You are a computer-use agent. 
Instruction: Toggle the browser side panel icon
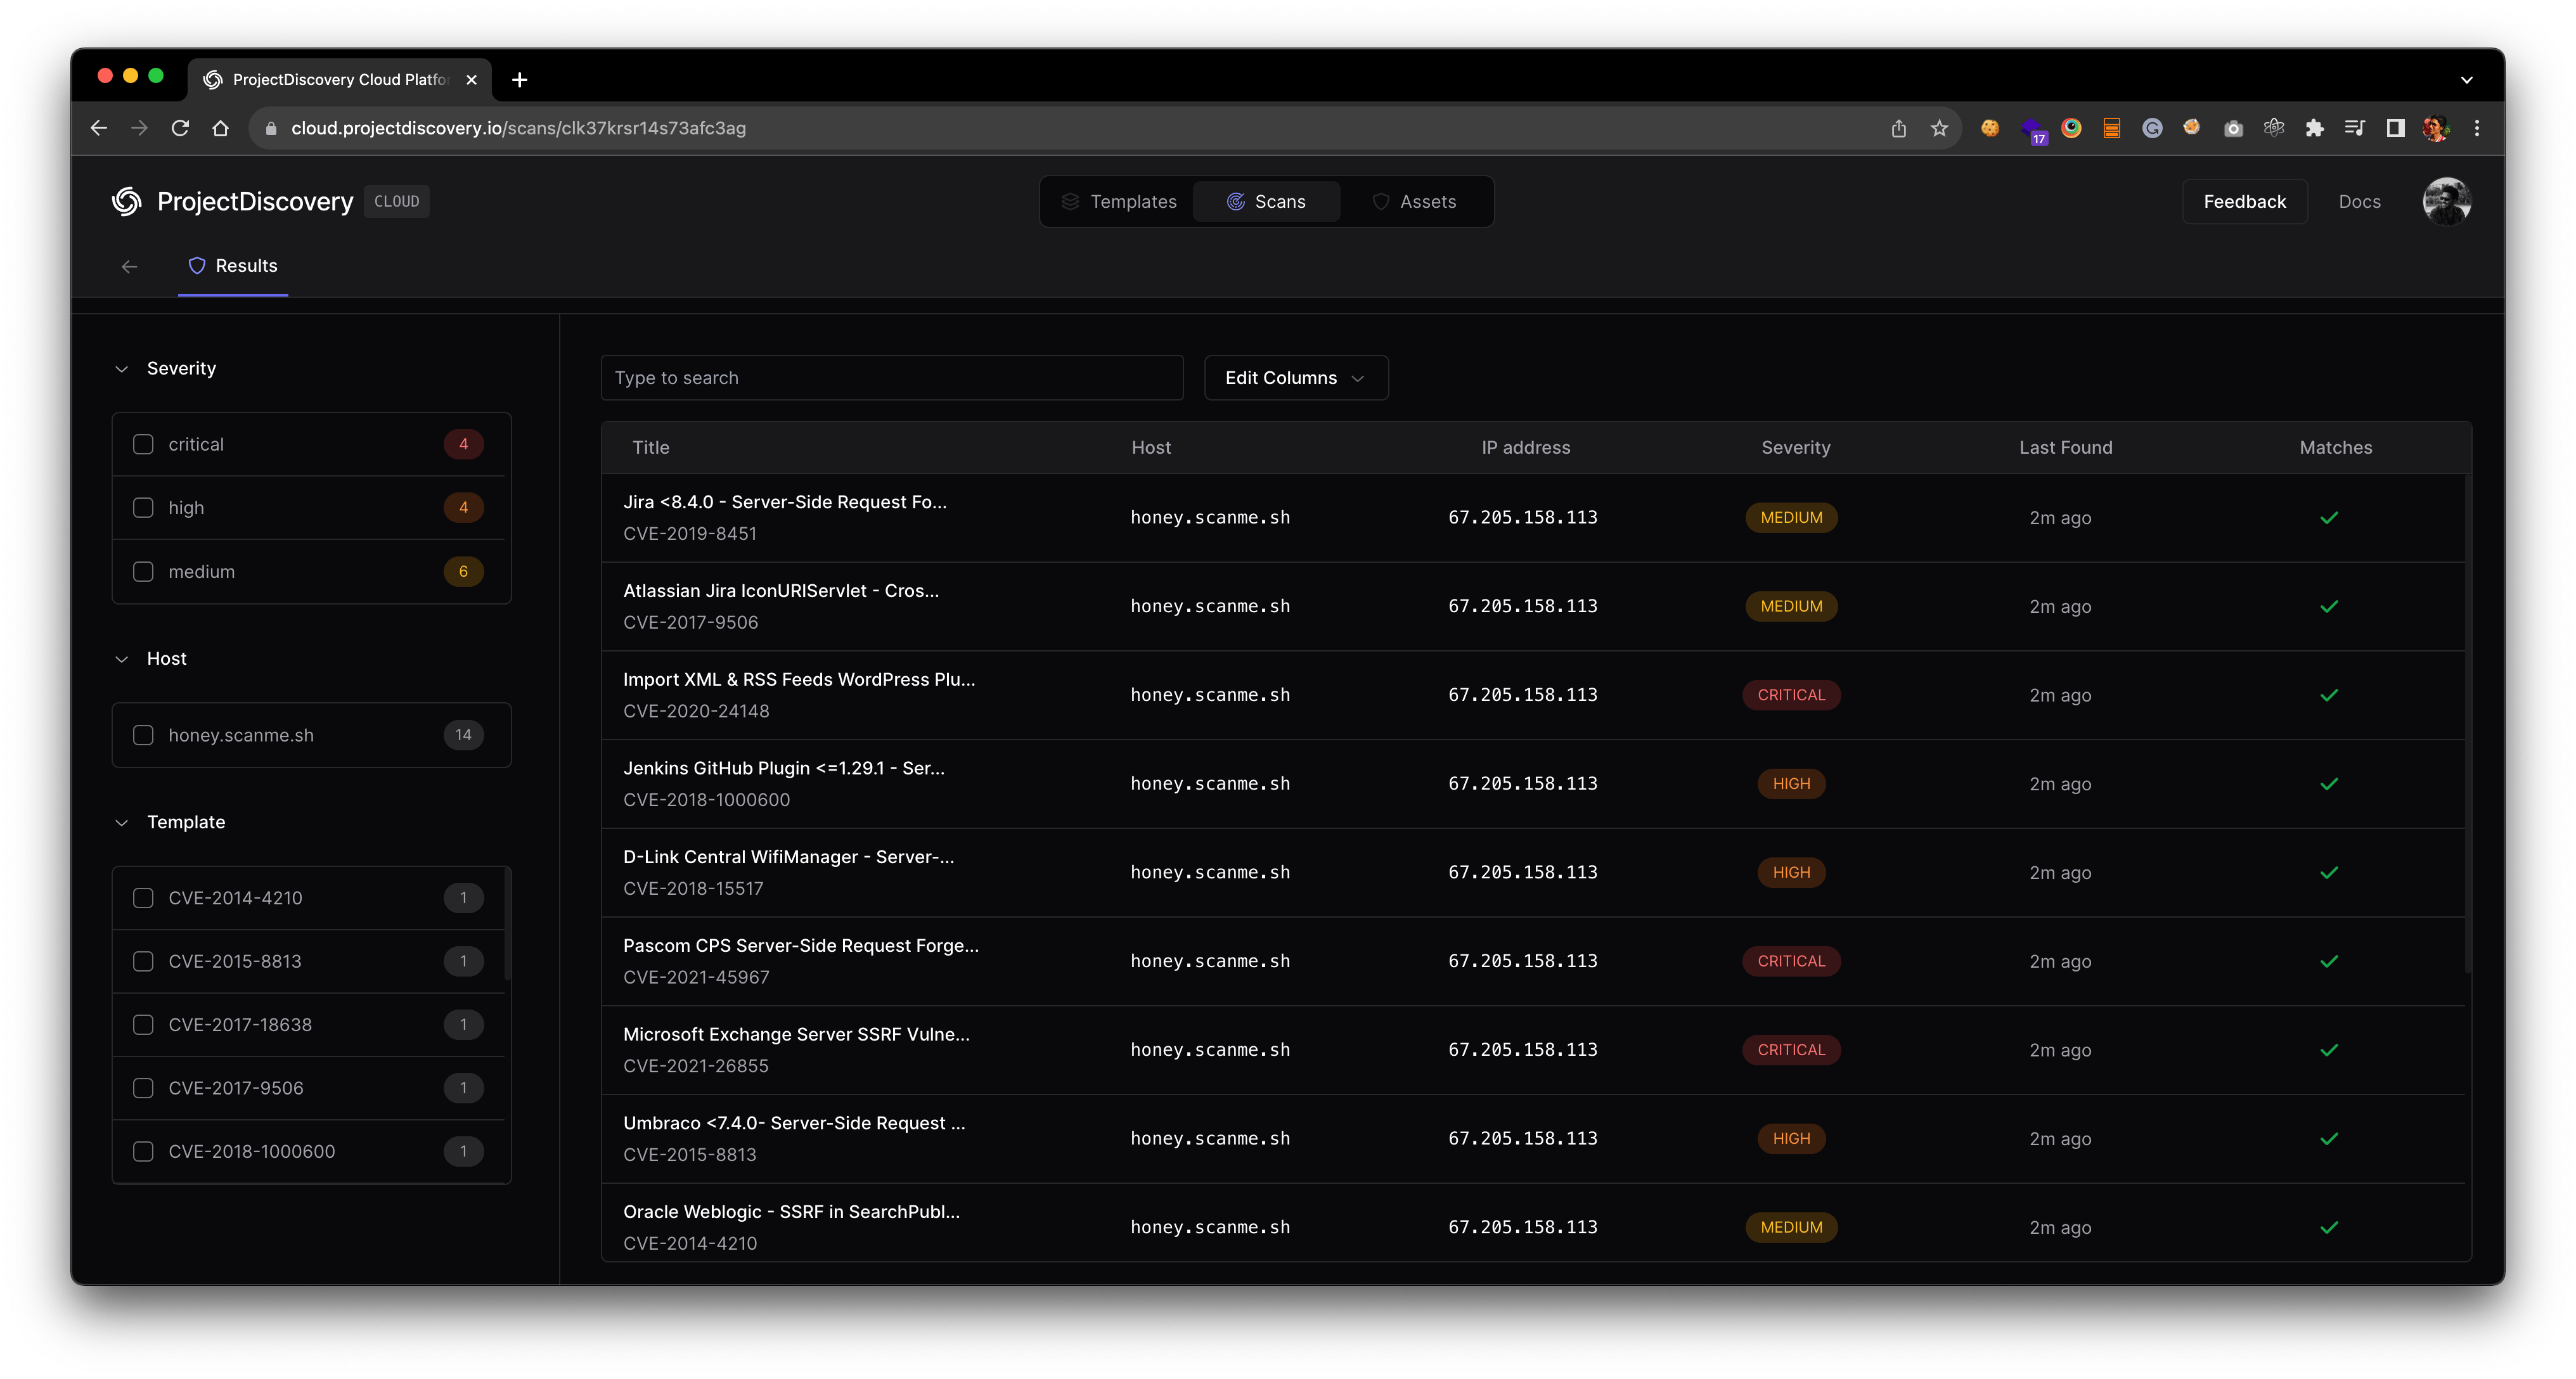click(x=2395, y=128)
